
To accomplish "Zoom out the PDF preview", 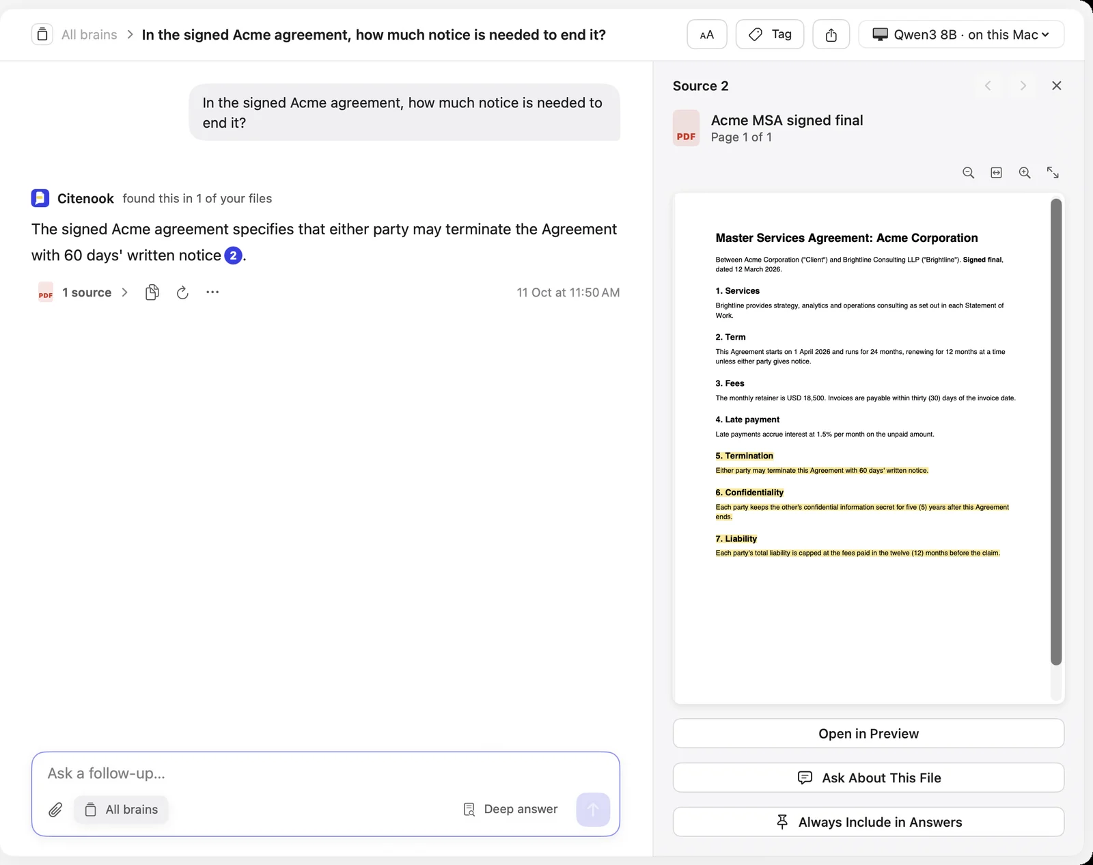I will pos(968,173).
